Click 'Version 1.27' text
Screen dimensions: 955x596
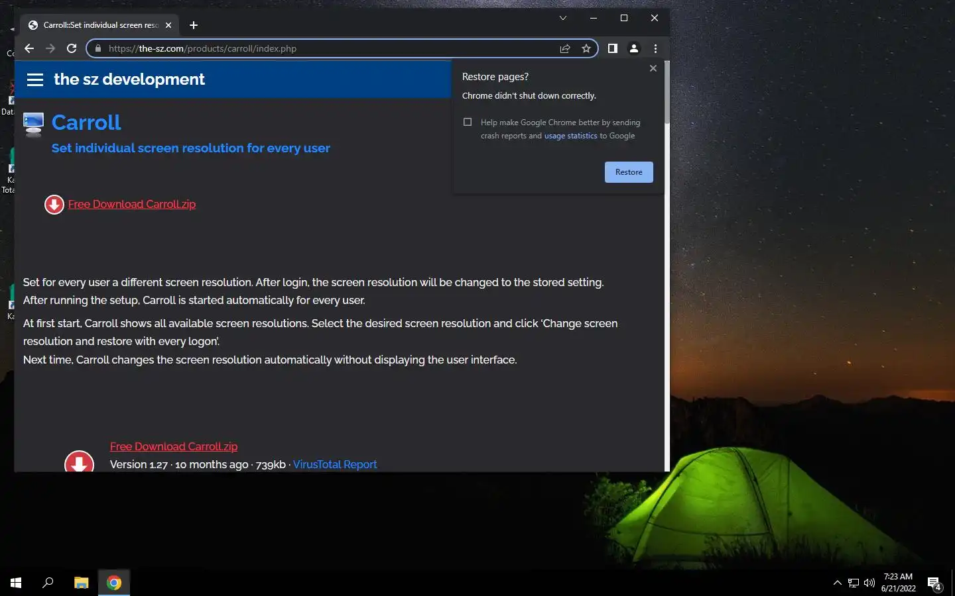coord(139,464)
